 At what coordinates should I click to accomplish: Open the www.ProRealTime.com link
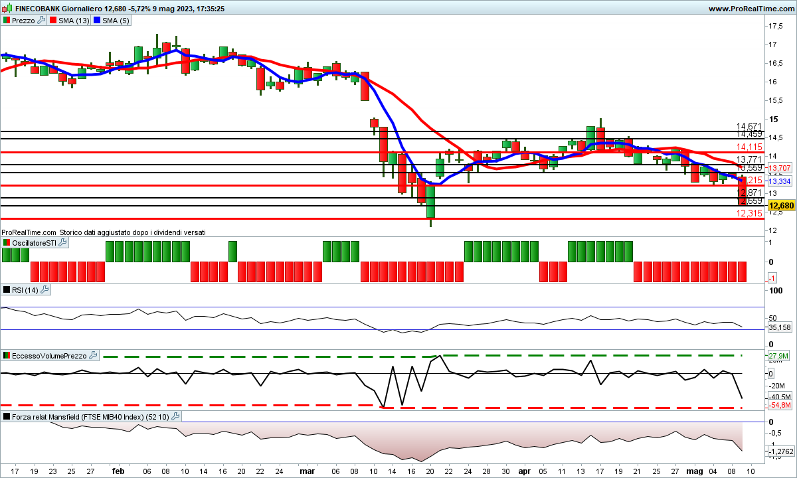click(x=751, y=9)
